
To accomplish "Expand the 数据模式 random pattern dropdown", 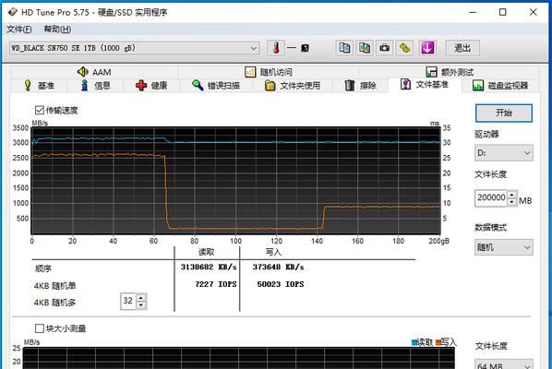I will pos(504,247).
